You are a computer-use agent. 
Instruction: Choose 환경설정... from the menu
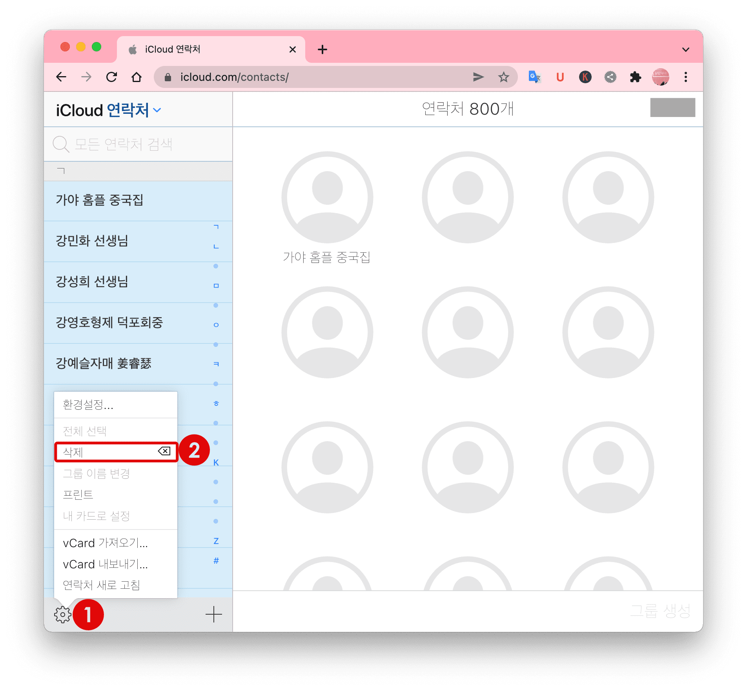[x=116, y=405]
